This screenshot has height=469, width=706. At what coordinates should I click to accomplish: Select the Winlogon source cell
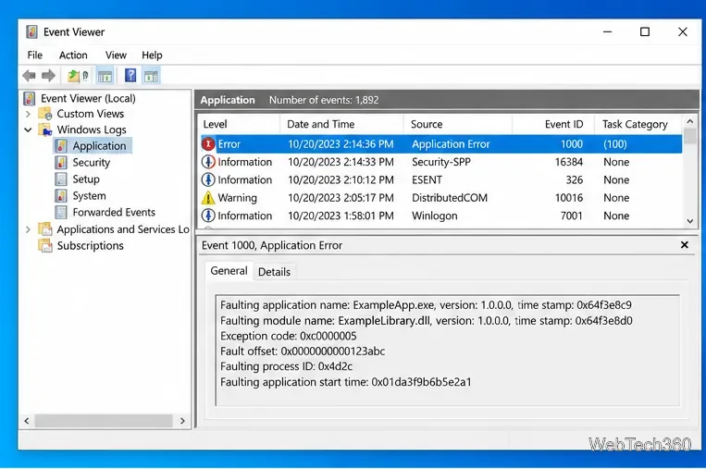tap(435, 216)
